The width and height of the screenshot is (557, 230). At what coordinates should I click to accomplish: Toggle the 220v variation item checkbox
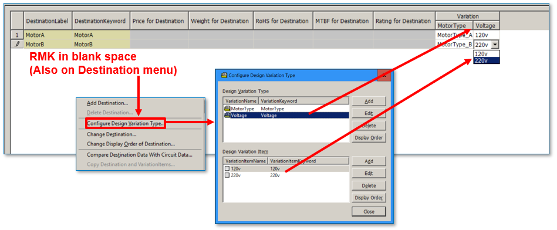[x=227, y=175]
